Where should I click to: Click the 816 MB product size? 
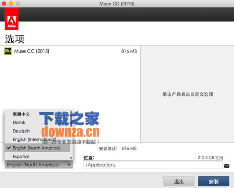point(129,51)
